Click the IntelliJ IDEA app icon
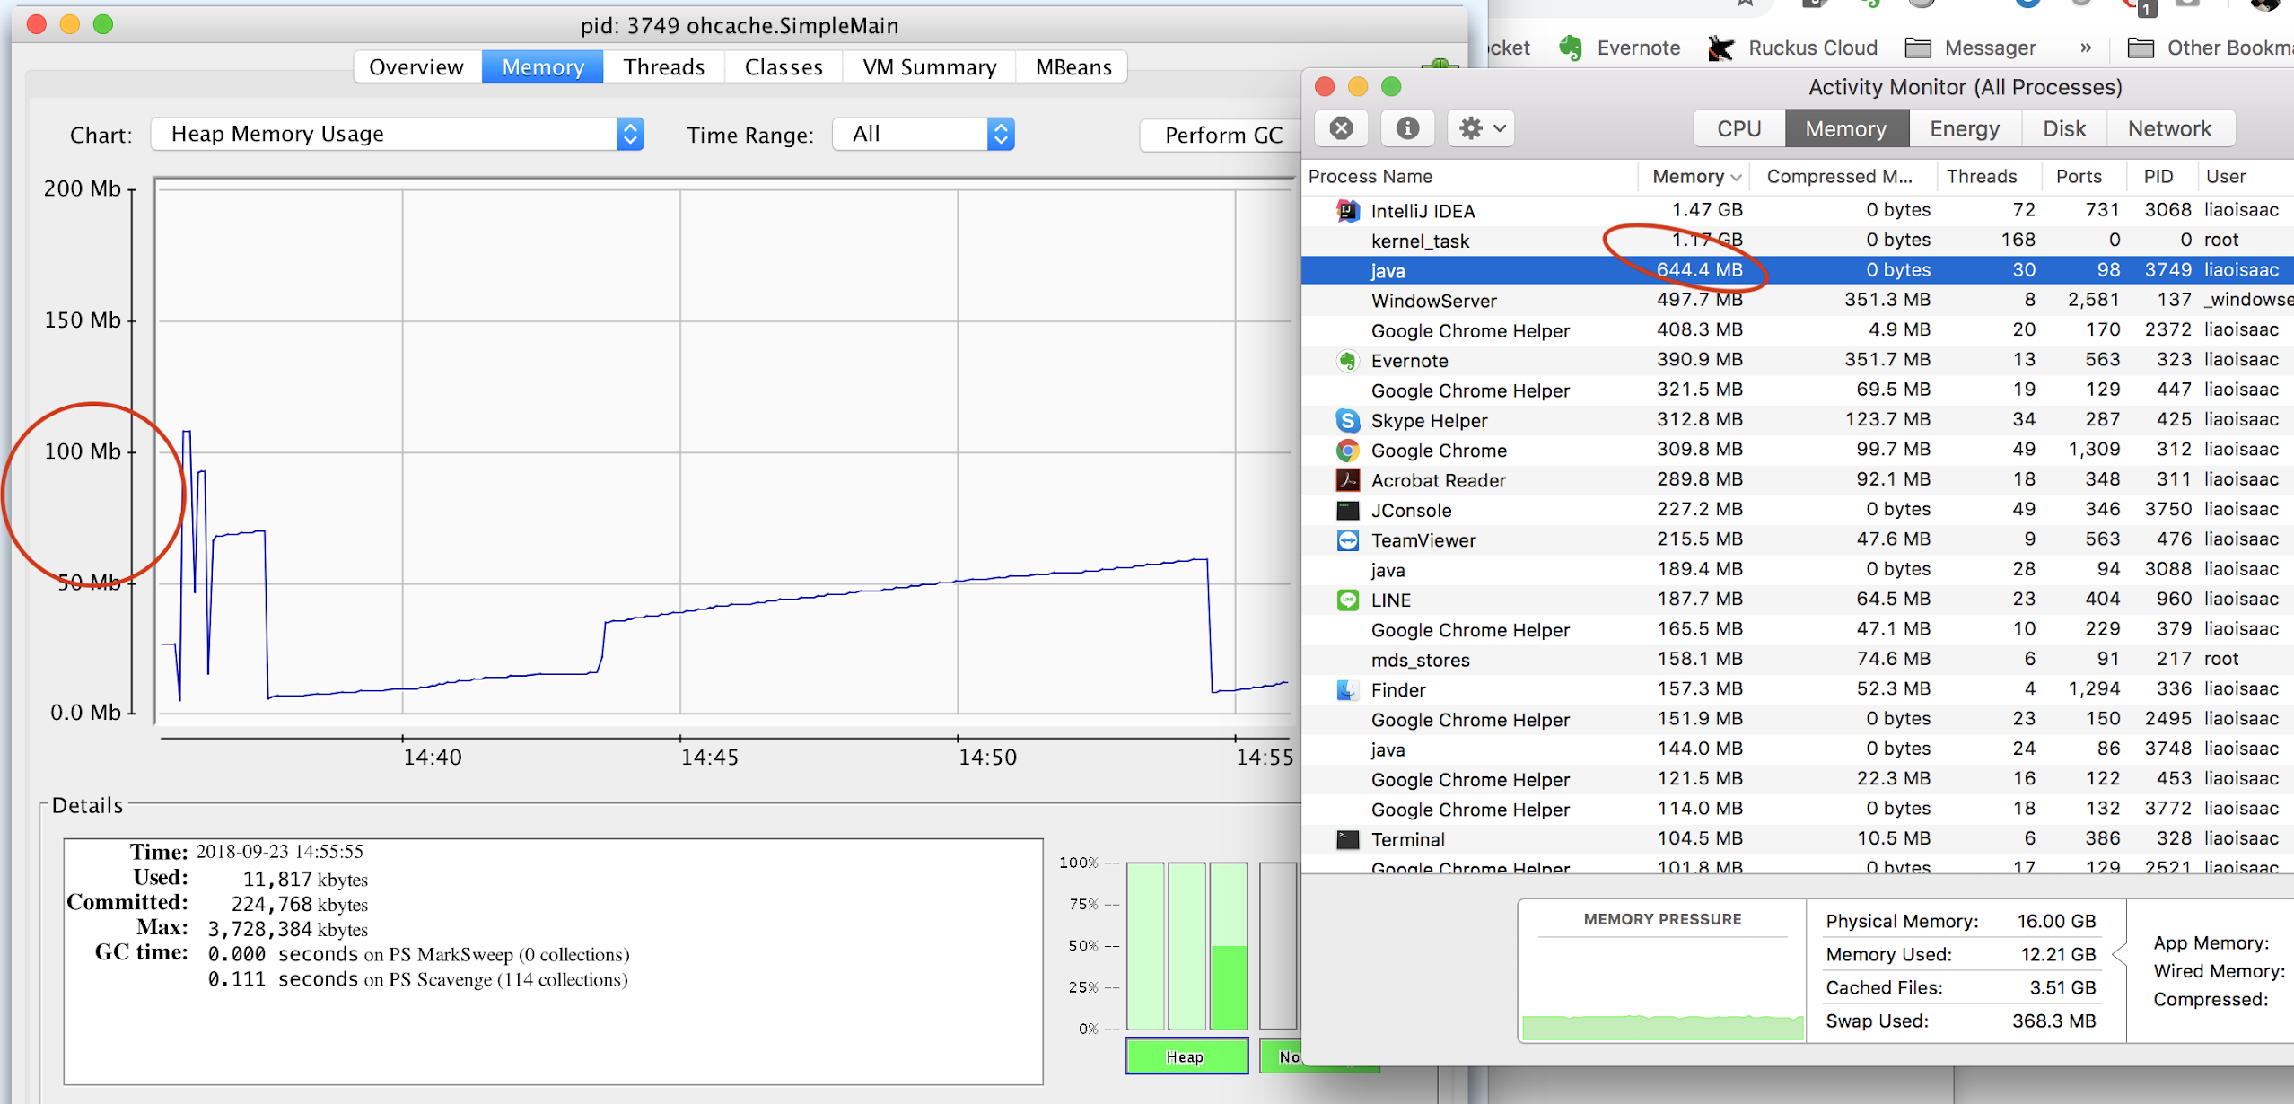 1347,211
